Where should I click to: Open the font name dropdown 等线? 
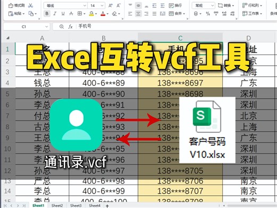point(66,6)
